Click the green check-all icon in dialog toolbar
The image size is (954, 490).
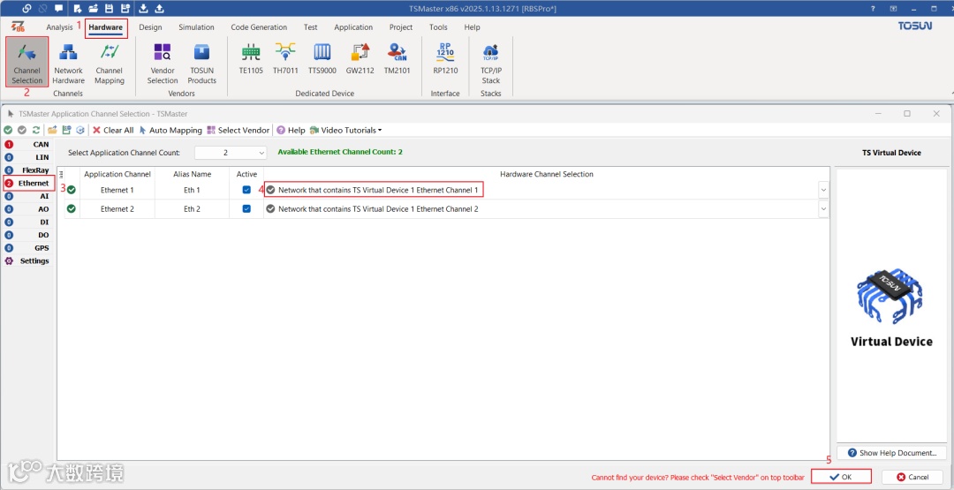(8, 130)
